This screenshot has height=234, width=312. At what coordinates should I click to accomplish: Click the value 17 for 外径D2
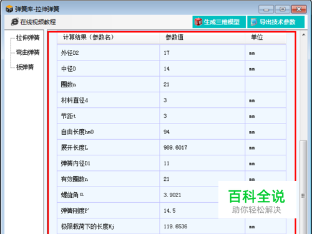167,53
